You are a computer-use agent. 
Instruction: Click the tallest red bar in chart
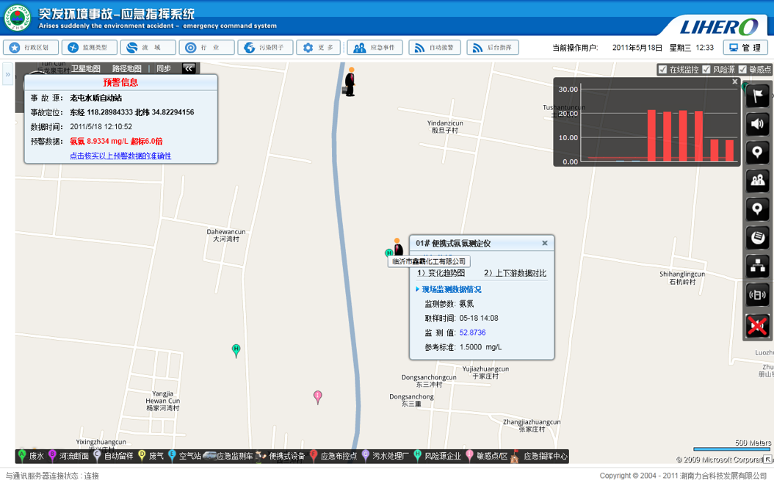(x=651, y=135)
